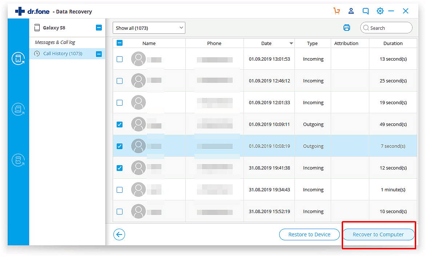Image resolution: width=426 pixels, height=257 pixels.
Task: Select Call History (1073) in sidebar
Action: click(x=63, y=54)
